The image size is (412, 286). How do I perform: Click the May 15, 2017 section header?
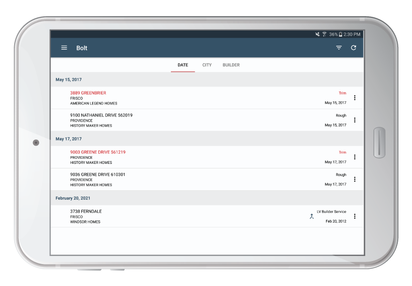coord(207,80)
